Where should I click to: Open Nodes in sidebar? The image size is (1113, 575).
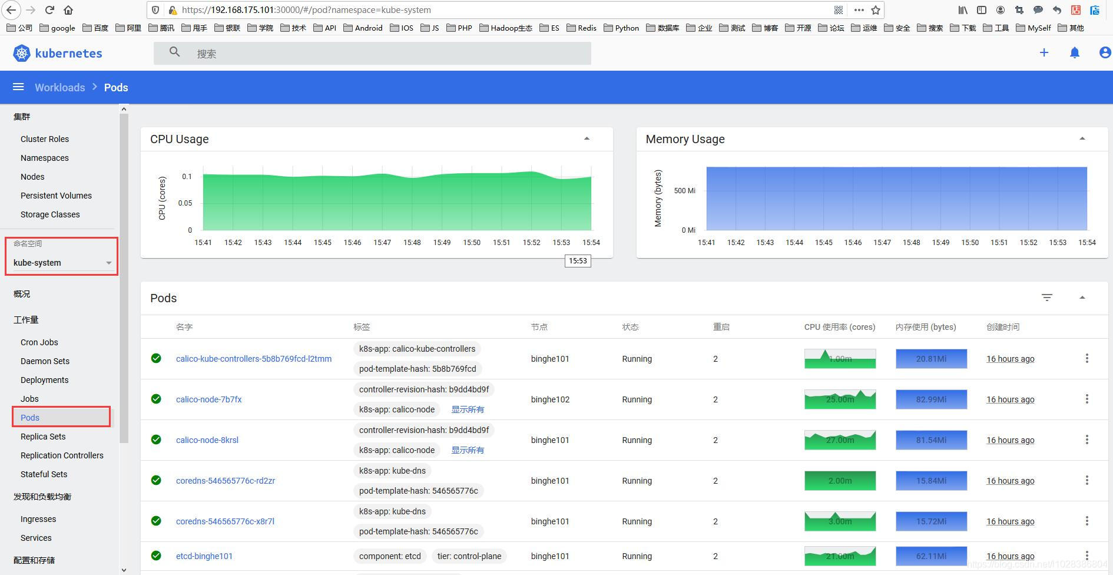[32, 177]
